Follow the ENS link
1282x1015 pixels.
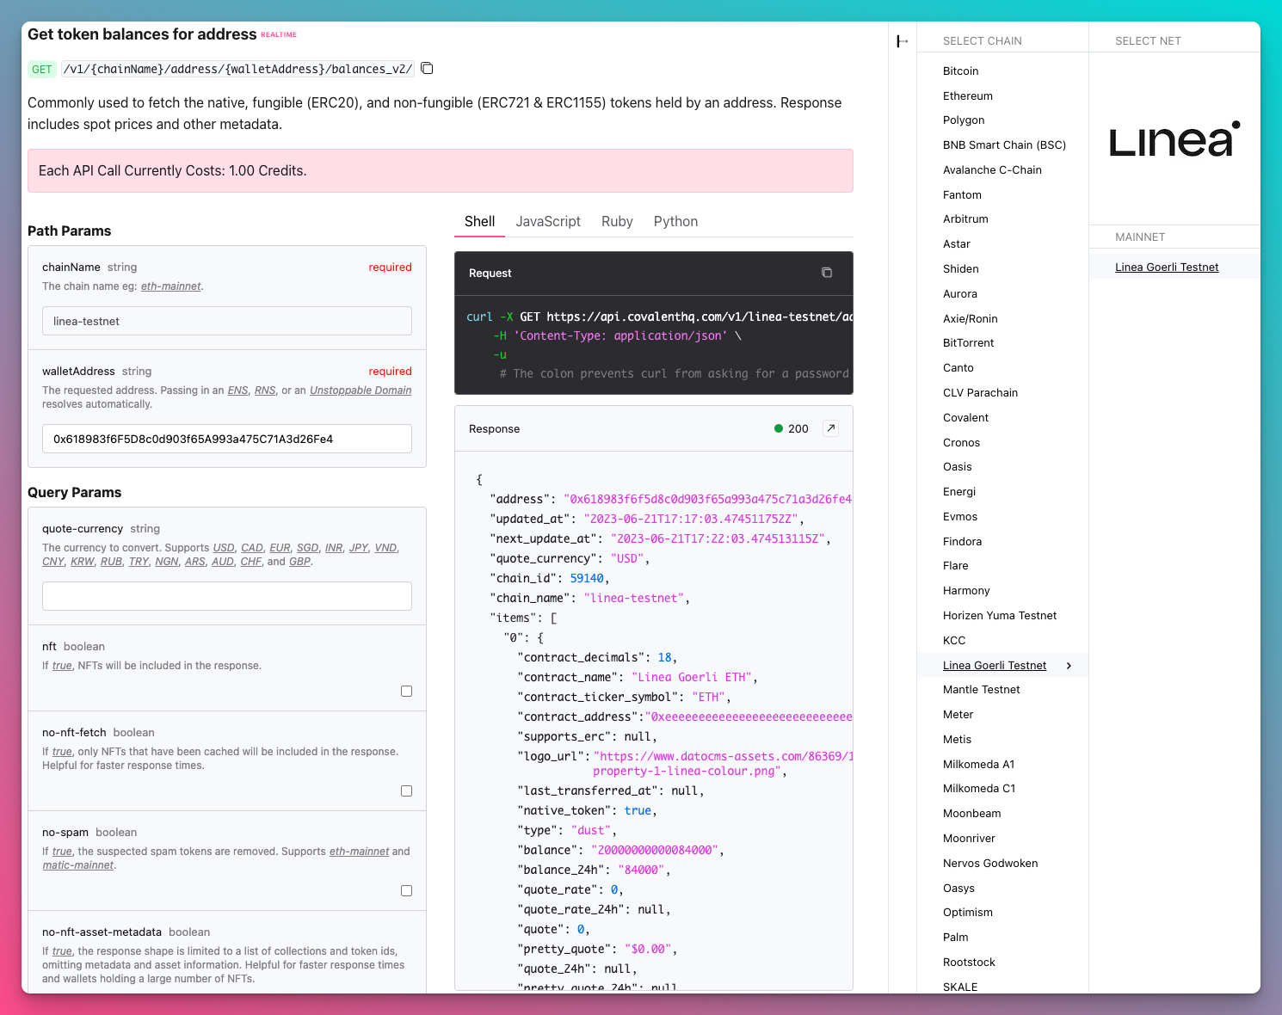coord(237,391)
